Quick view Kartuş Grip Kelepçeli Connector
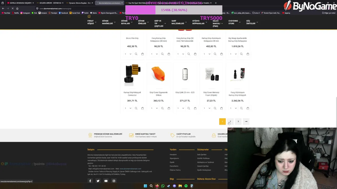The image size is (337, 189). click(x=136, y=108)
